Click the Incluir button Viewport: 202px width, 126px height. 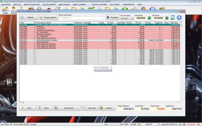pyautogui.click(x=27, y=108)
